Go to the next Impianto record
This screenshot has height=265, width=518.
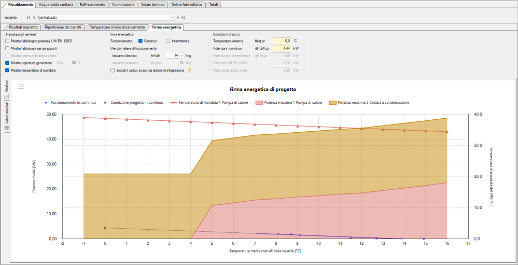[178, 17]
